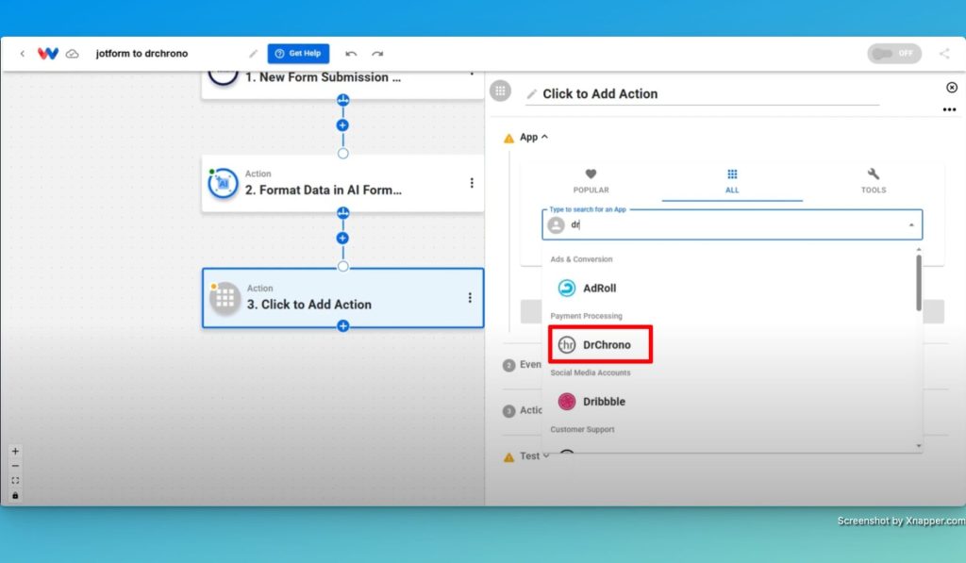
Task: Zoom in on the workflow canvas
Action: (15, 451)
